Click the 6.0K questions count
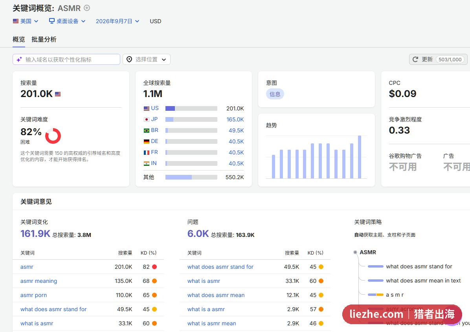The width and height of the screenshot is (470, 332). point(198,233)
